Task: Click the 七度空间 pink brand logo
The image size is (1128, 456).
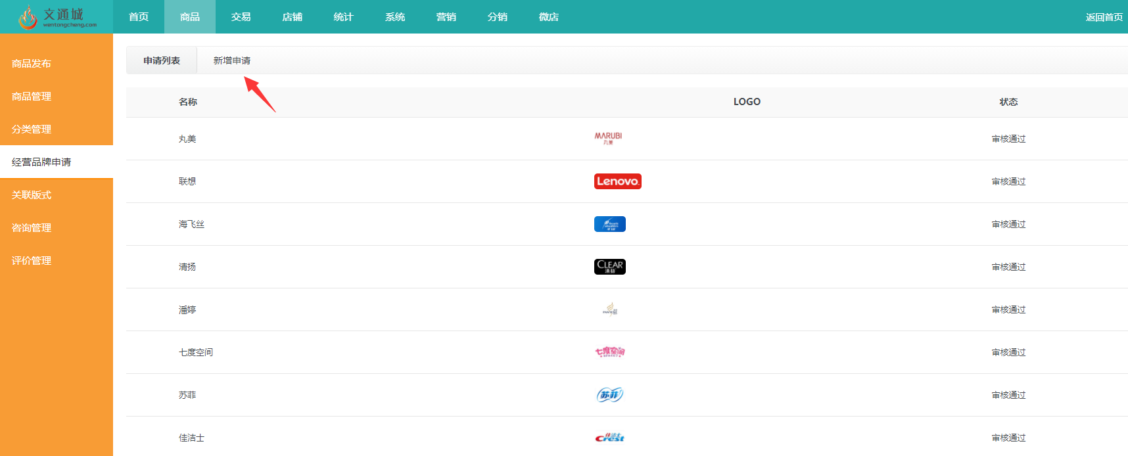Action: (x=610, y=352)
